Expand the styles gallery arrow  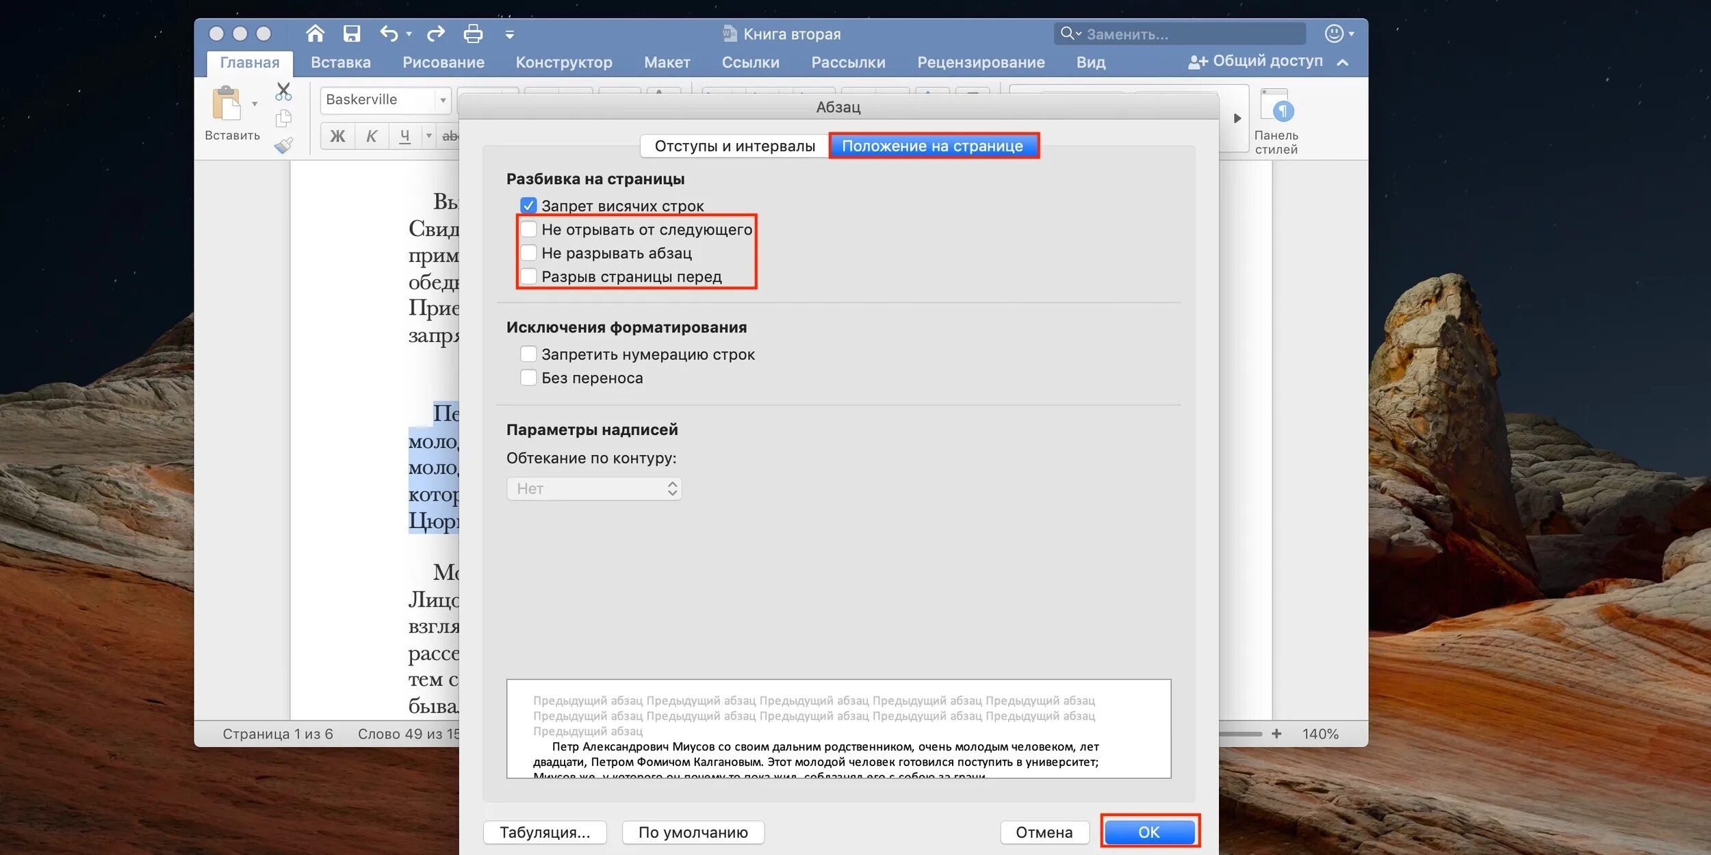pos(1237,118)
